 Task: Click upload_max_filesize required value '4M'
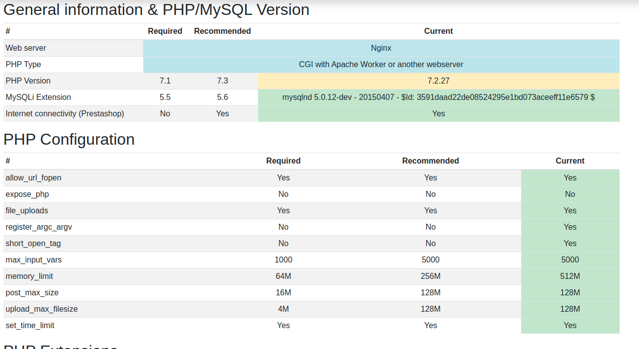click(x=283, y=309)
